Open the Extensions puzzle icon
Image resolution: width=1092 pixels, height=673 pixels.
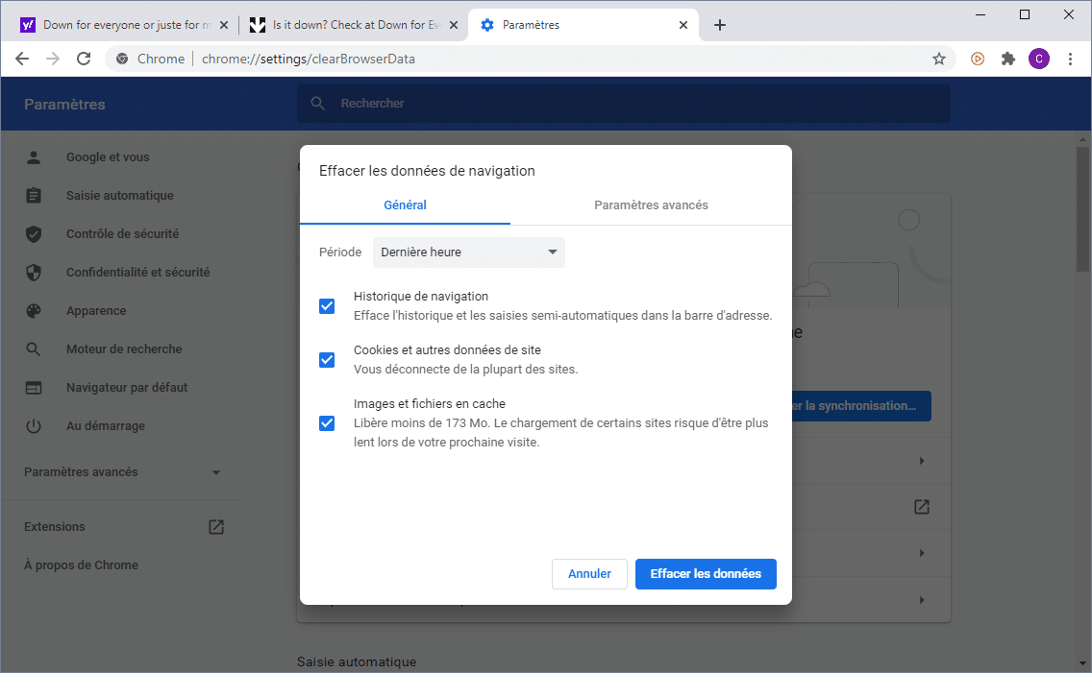pyautogui.click(x=1007, y=60)
